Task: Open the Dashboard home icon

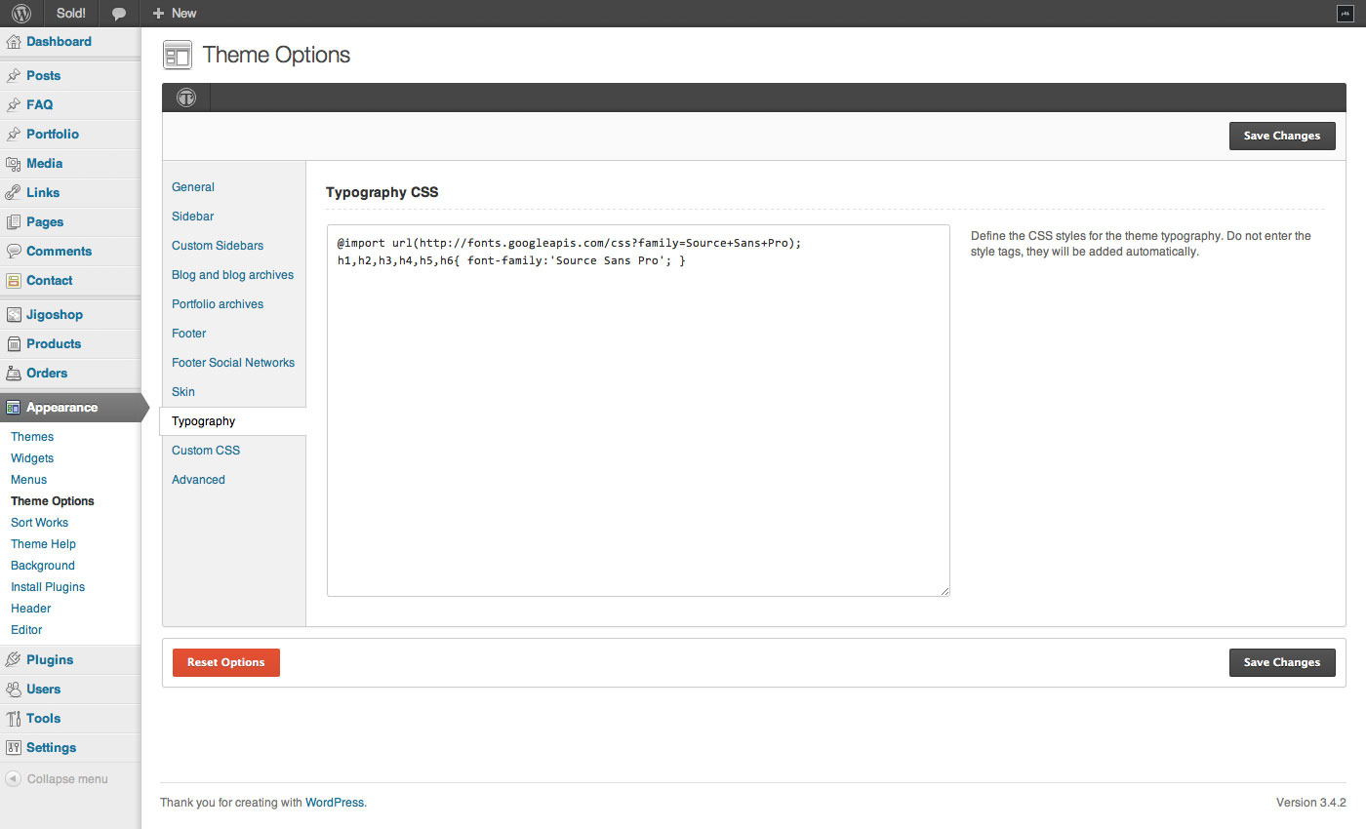Action: coord(14,42)
